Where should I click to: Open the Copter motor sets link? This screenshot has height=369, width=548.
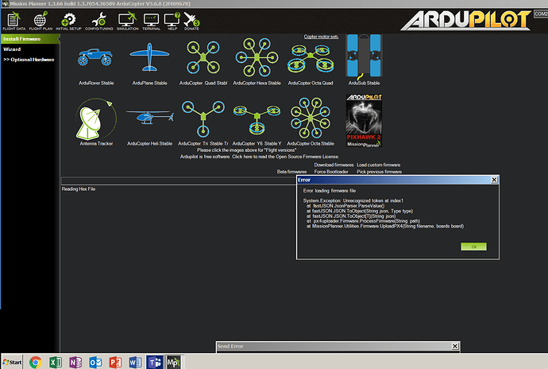coord(321,37)
